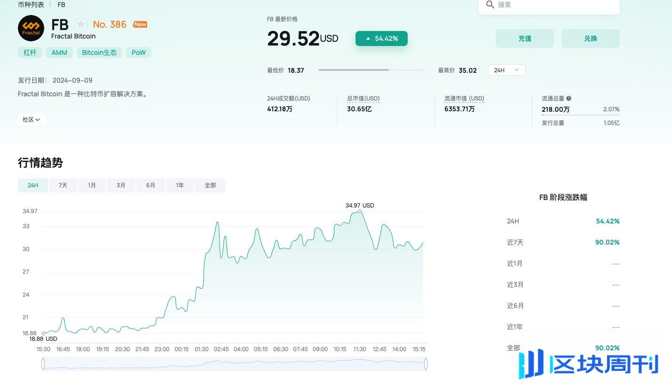Click the Fractal Bitcoin logo icon
672x385 pixels.
tap(31, 28)
